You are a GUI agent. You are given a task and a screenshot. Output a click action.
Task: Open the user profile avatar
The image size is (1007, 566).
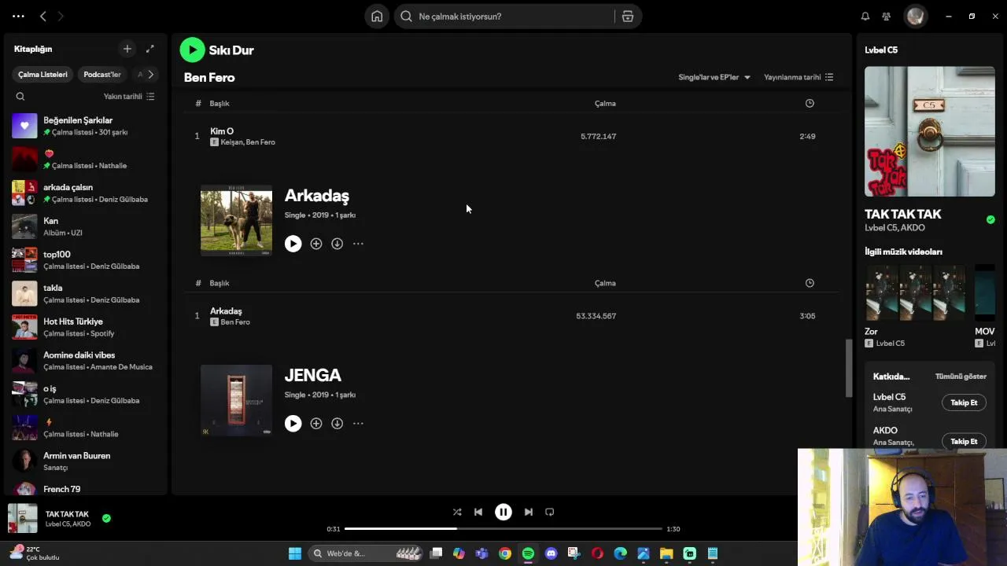[914, 16]
